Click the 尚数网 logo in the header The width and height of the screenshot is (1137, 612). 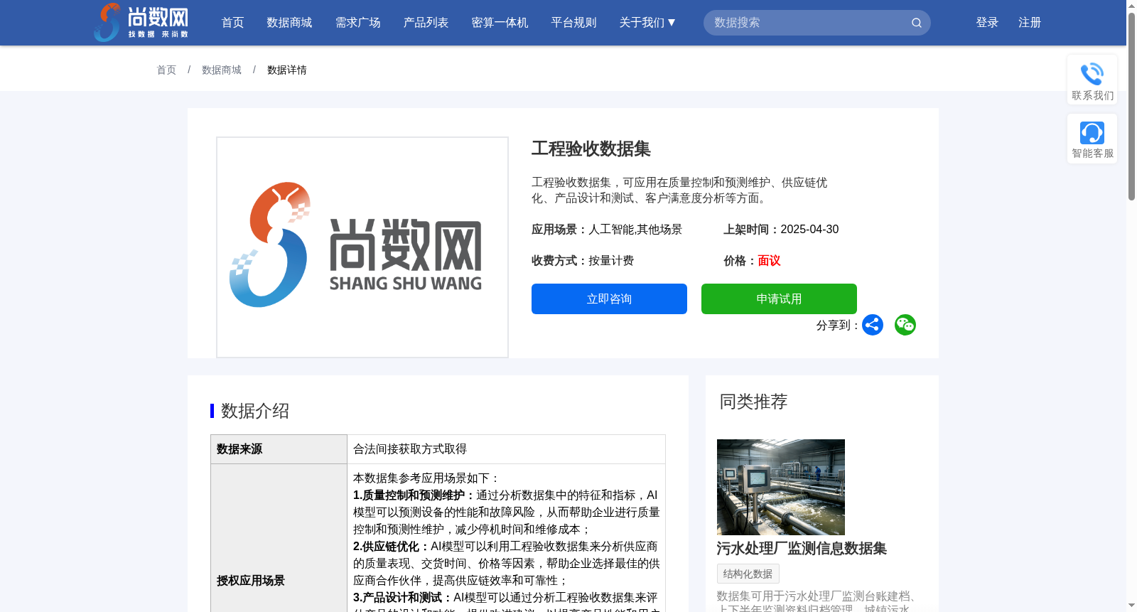141,22
